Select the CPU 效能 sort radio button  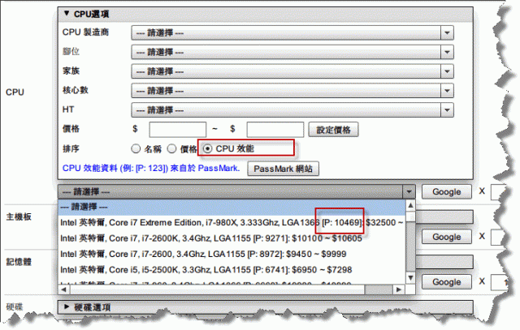pyautogui.click(x=207, y=148)
